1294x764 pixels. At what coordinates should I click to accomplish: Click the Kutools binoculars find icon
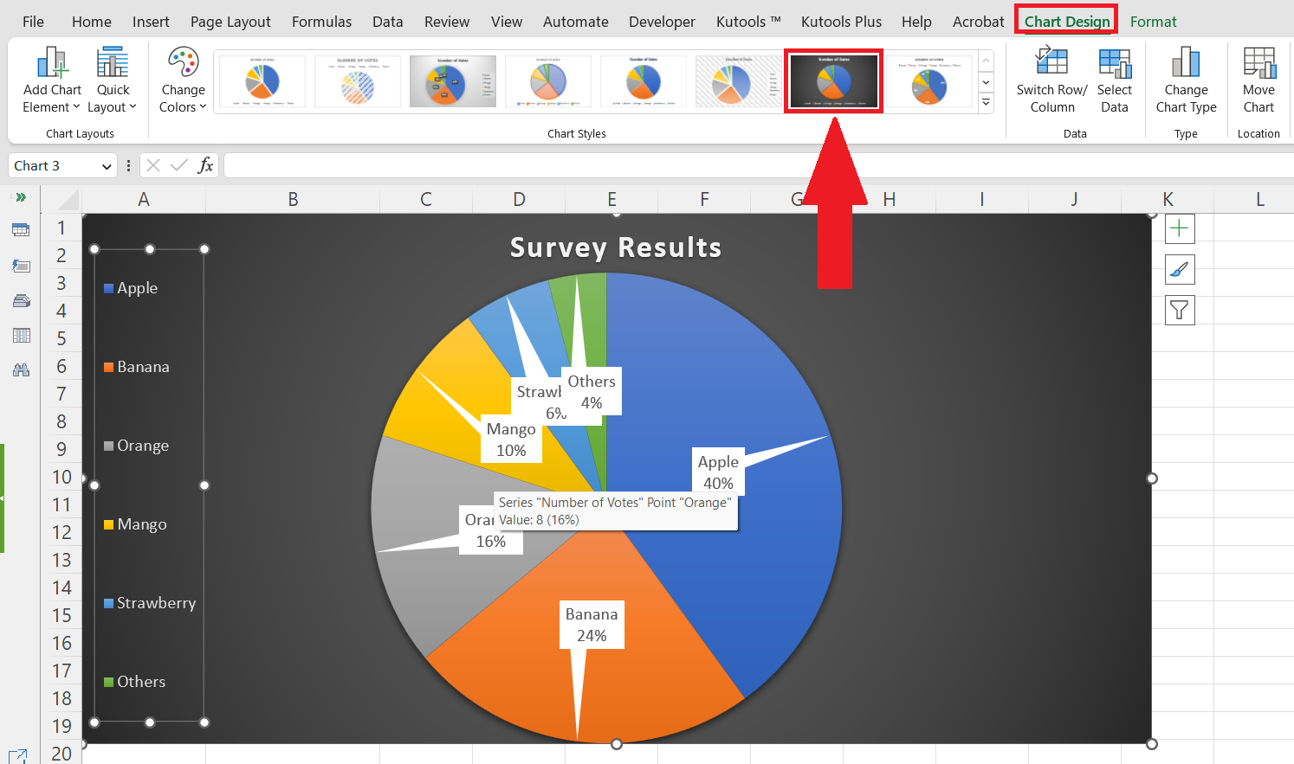point(21,370)
